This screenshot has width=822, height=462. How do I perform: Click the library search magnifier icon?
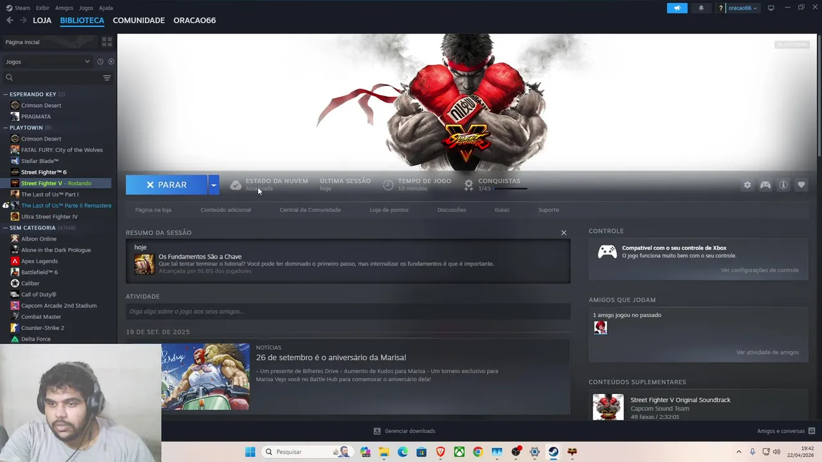click(x=9, y=78)
